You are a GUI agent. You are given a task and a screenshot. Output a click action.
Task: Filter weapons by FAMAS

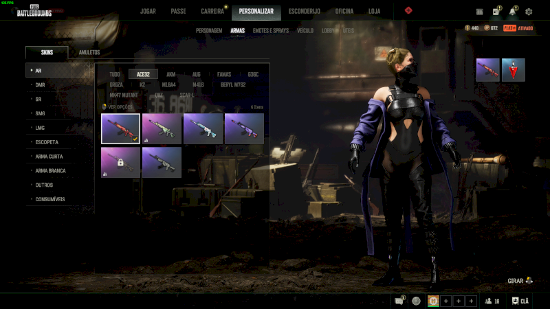(x=224, y=74)
